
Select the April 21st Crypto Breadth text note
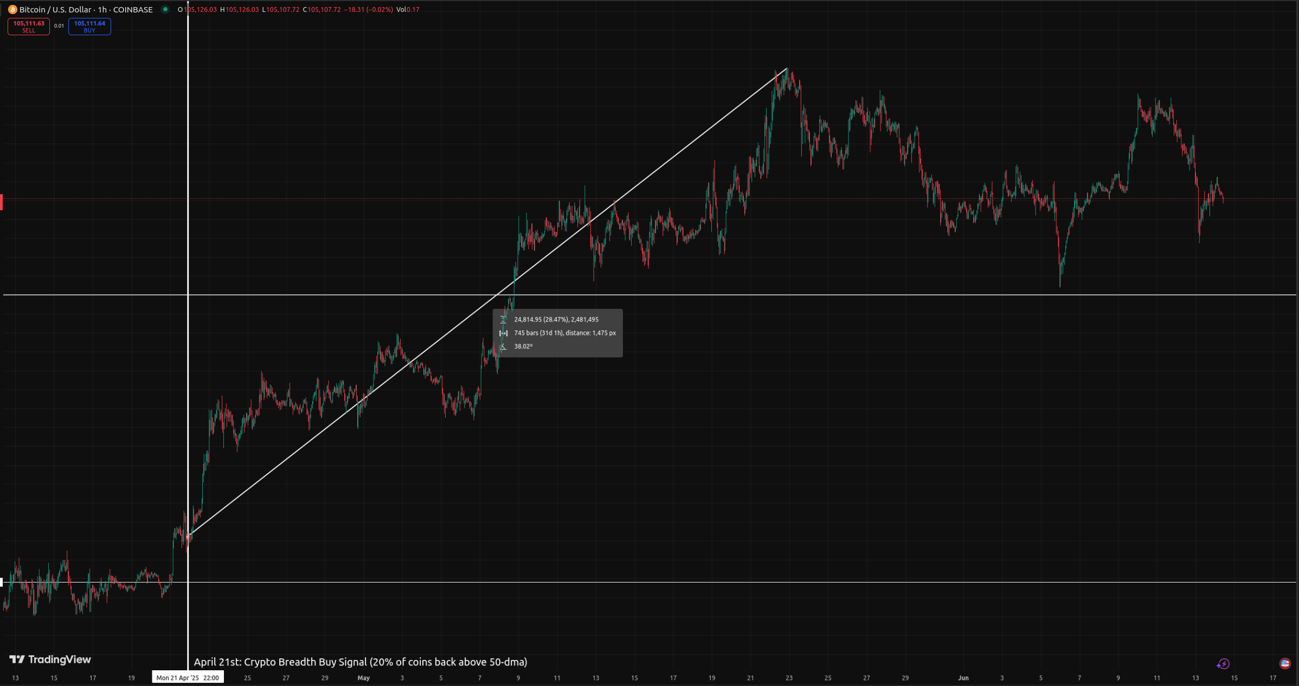pyautogui.click(x=361, y=662)
